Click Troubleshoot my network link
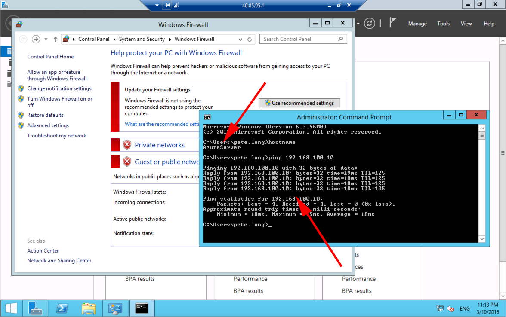Screen dimensions: 506x317 (56, 136)
